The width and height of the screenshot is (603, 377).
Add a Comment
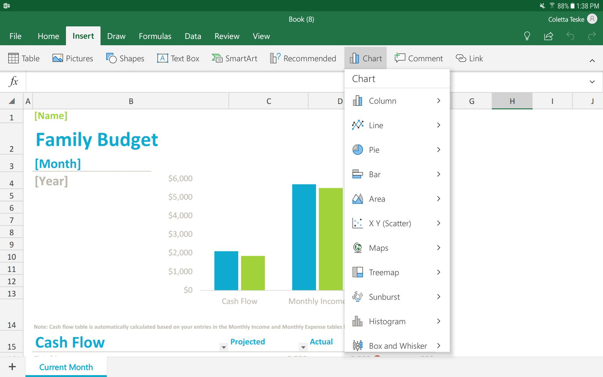[x=419, y=58]
